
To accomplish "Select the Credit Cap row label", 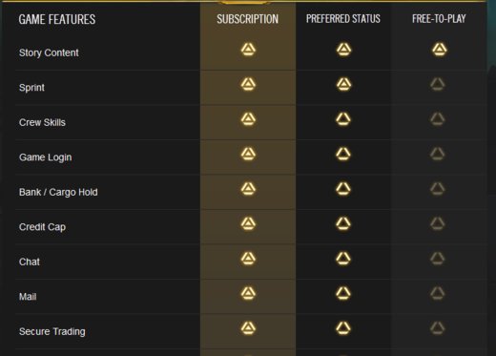I will [x=42, y=227].
